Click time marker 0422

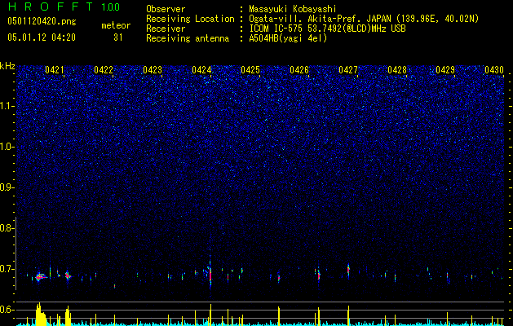[x=104, y=70]
